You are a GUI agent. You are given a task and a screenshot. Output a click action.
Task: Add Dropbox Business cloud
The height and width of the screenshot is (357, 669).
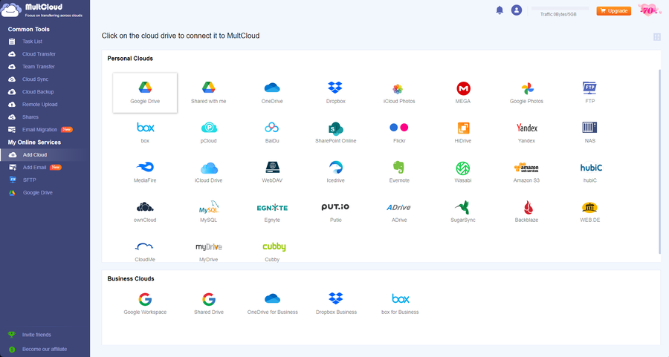click(x=336, y=304)
